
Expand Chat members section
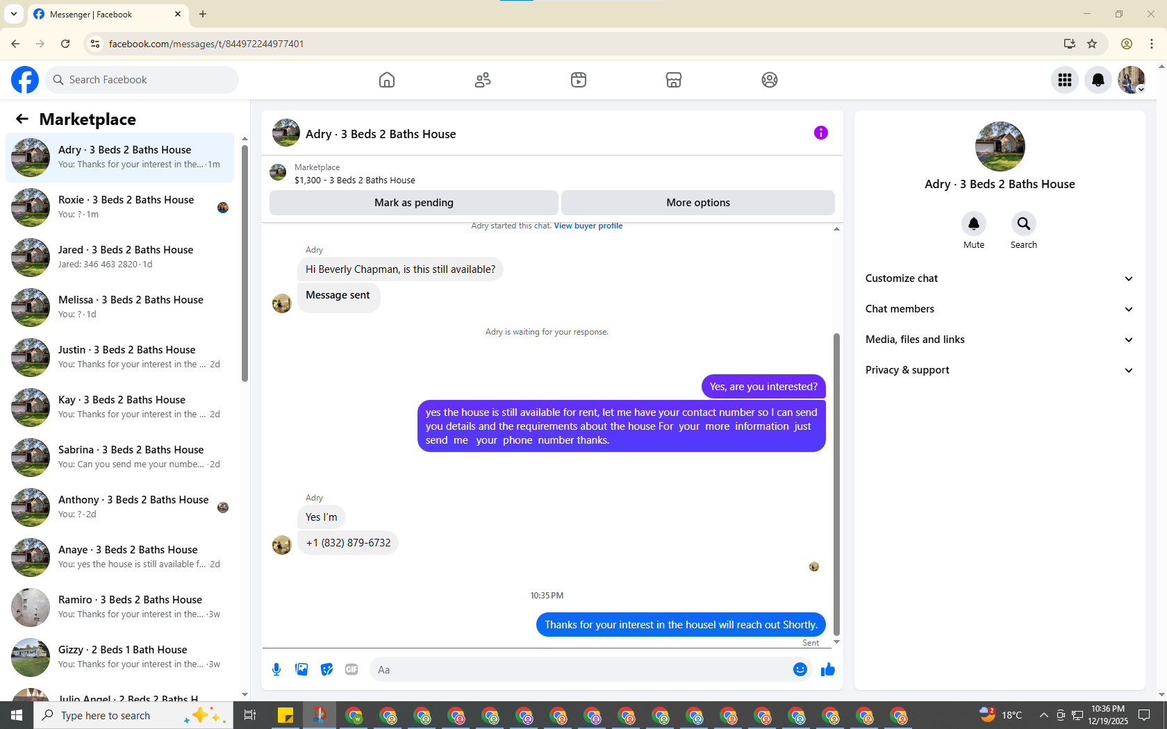[1000, 309]
